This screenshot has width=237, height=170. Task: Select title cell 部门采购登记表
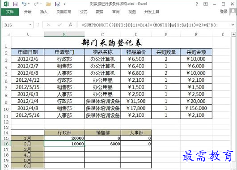coord(111,43)
